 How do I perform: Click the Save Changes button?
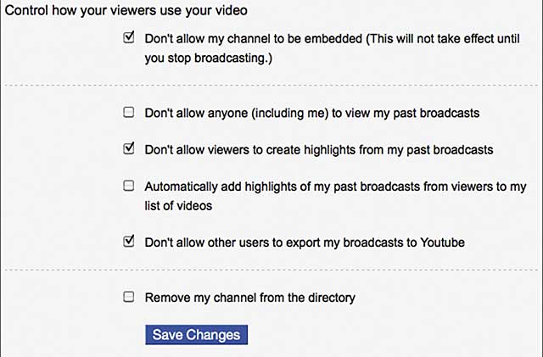[196, 334]
